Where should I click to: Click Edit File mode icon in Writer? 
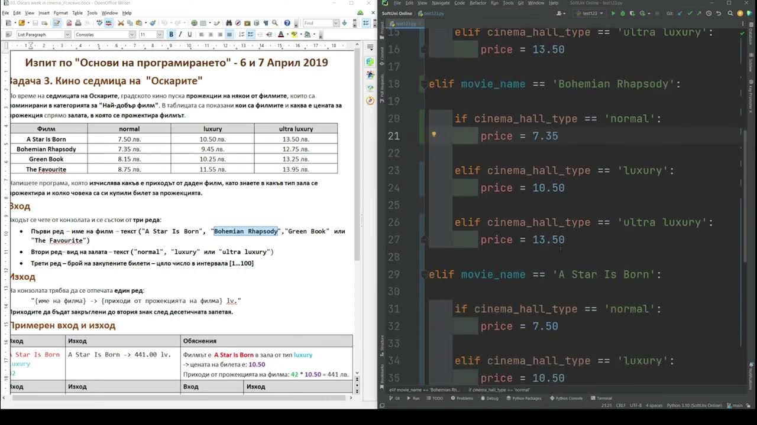[x=56, y=23]
